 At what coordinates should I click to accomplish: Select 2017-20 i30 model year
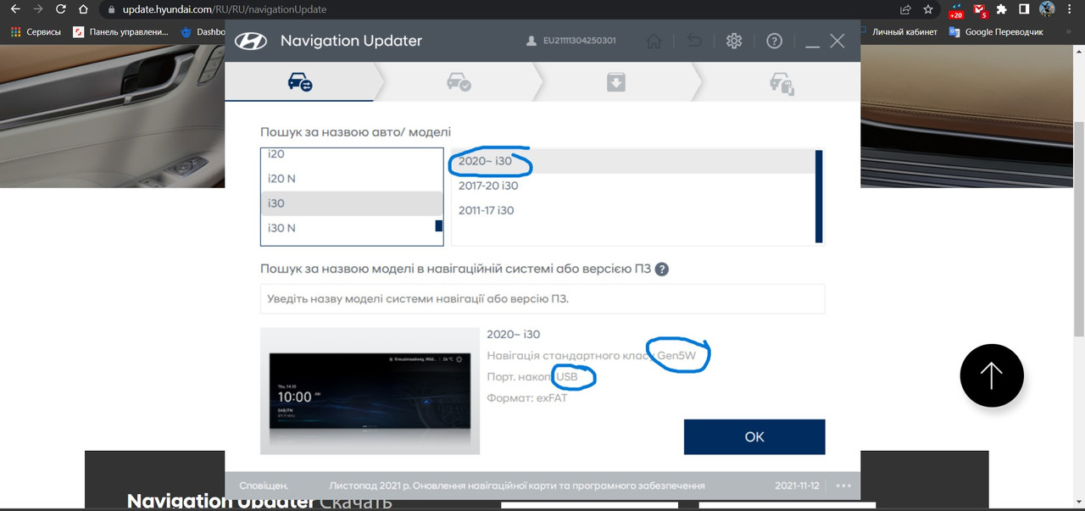click(x=632, y=186)
